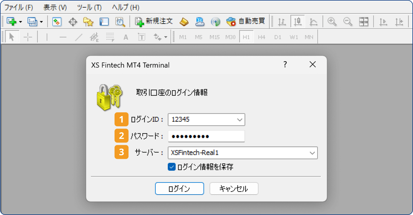Select the cursor arrow tool
The width and height of the screenshot is (413, 215).
pyautogui.click(x=12, y=37)
